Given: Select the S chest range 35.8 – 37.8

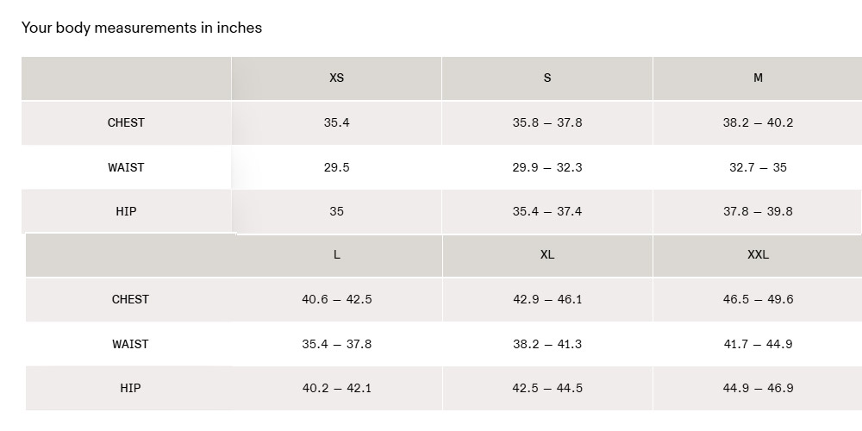Looking at the screenshot, I should click(x=547, y=122).
